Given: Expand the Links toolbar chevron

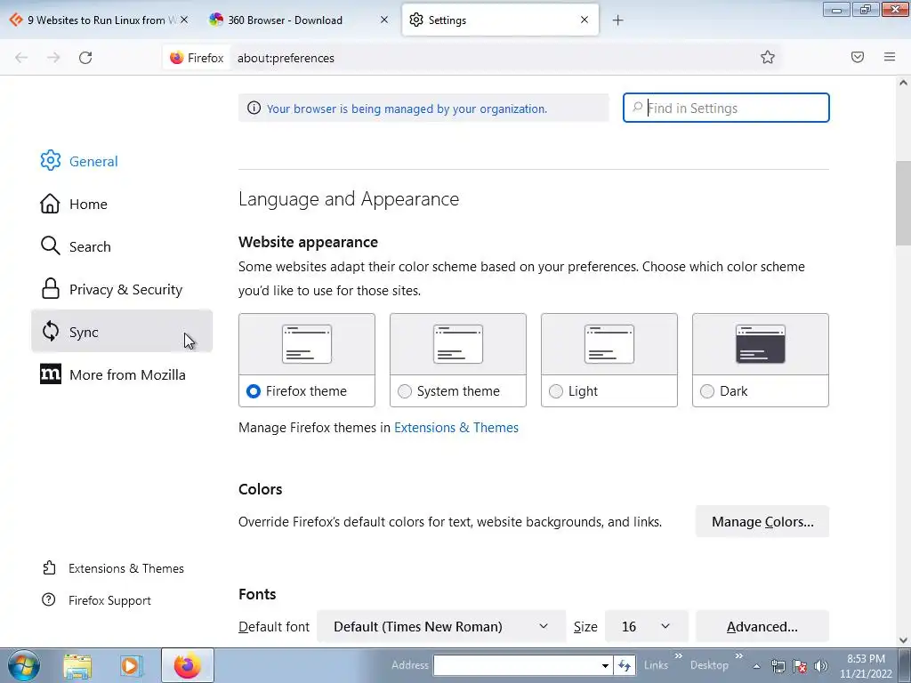Looking at the screenshot, I should point(678,656).
